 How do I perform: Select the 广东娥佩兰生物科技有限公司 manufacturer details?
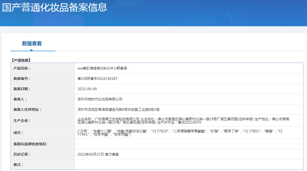click(x=183, y=121)
